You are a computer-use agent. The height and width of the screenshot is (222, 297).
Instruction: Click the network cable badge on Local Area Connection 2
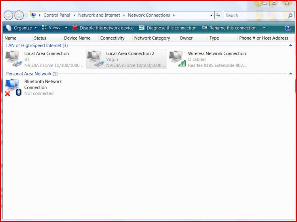[99, 64]
